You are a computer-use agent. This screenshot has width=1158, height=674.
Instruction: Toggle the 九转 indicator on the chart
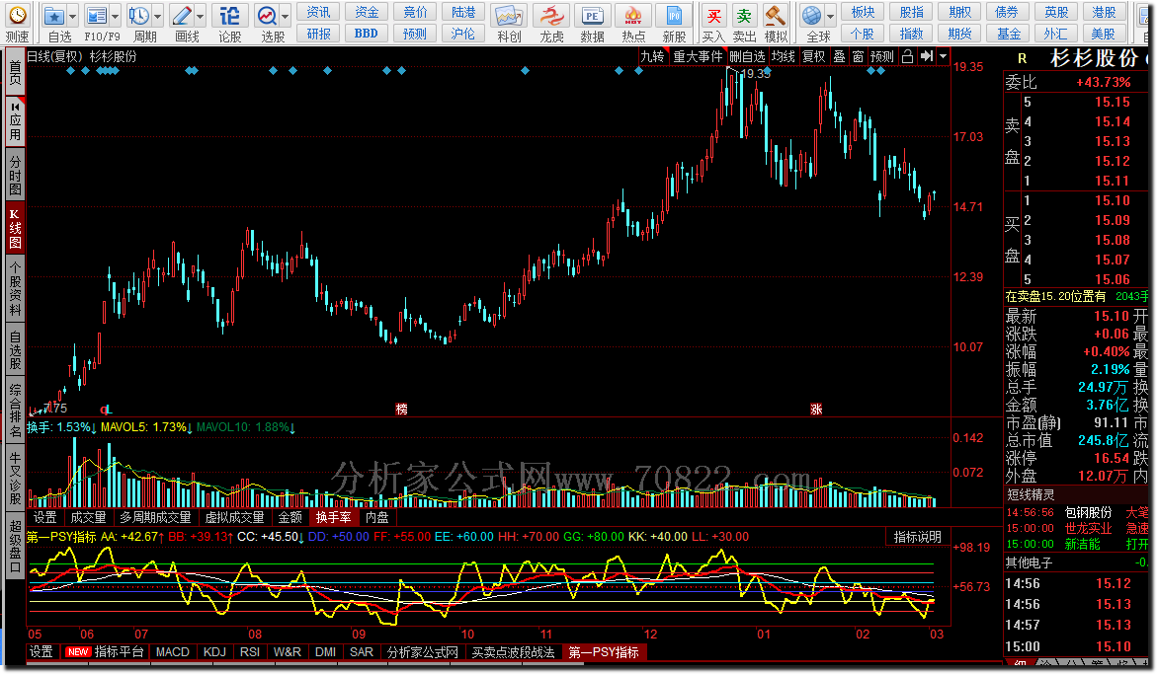pos(652,56)
